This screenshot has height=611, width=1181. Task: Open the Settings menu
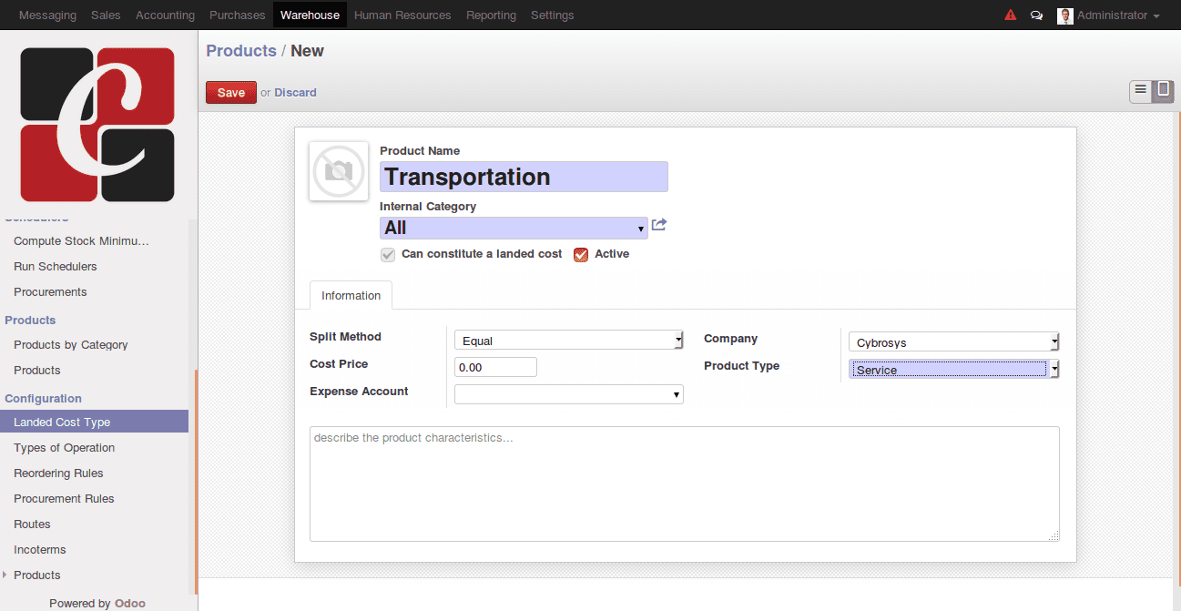point(552,15)
